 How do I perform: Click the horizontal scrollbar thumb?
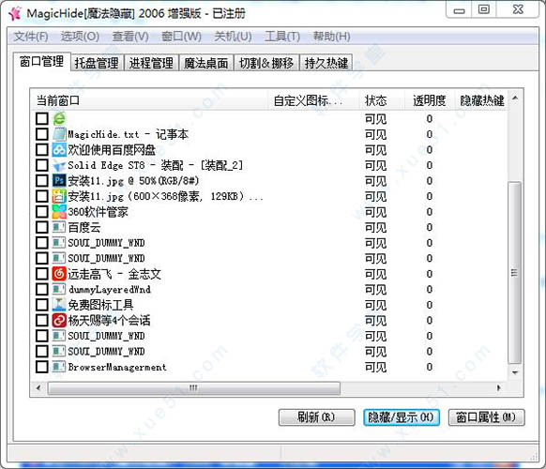tap(194, 388)
